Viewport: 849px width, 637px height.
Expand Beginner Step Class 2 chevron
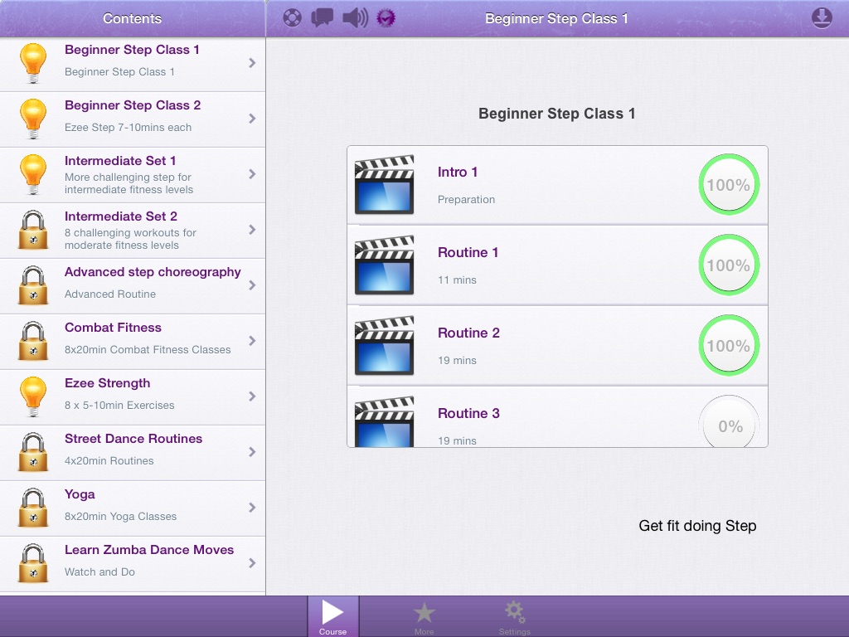tap(252, 119)
